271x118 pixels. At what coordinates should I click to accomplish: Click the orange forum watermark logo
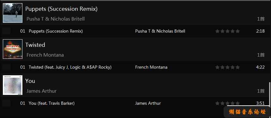(247, 112)
